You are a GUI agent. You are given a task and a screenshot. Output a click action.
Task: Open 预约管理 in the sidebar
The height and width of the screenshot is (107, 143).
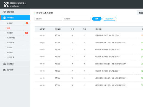[15, 33]
